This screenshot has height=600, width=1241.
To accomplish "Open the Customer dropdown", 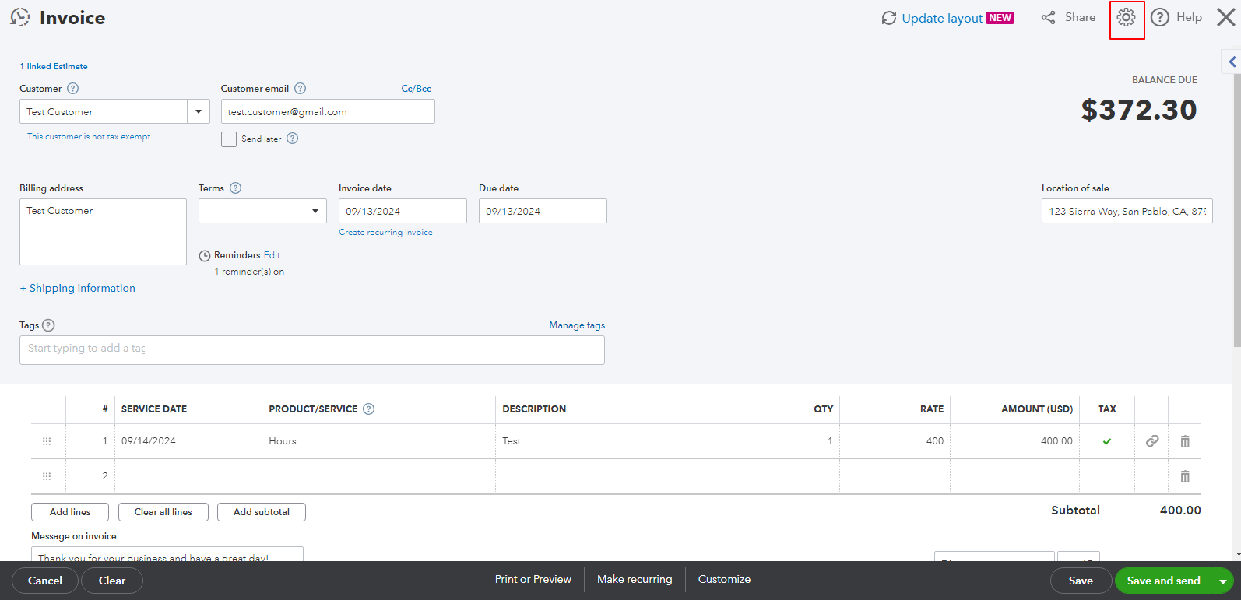I will tap(199, 112).
